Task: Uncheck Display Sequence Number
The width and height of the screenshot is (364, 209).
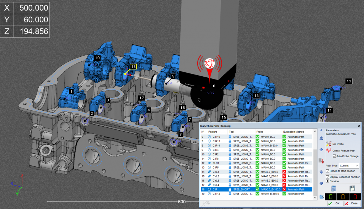Action: 328,176
